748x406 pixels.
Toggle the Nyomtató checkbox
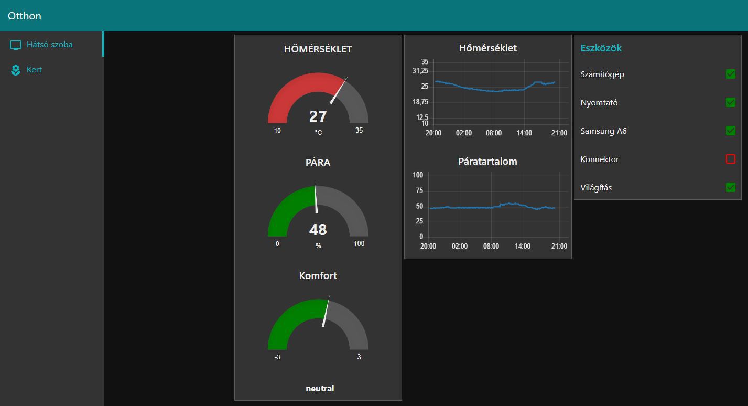pos(730,103)
